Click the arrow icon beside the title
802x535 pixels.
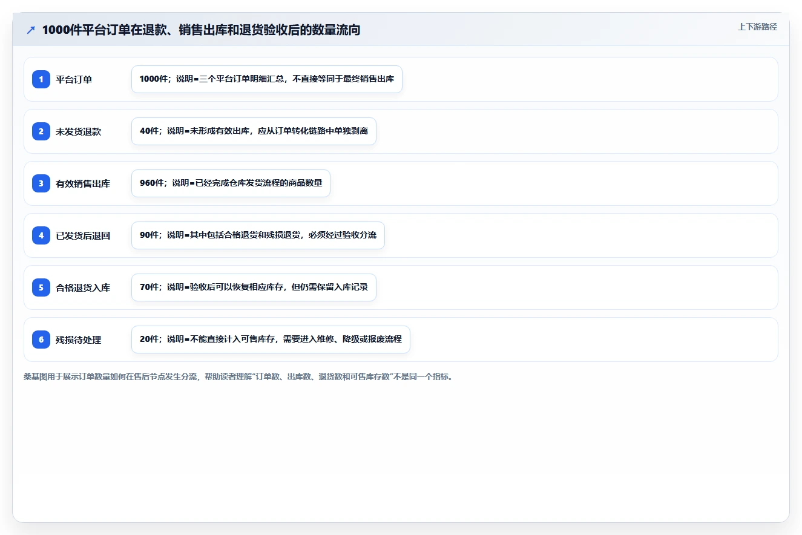point(31,30)
